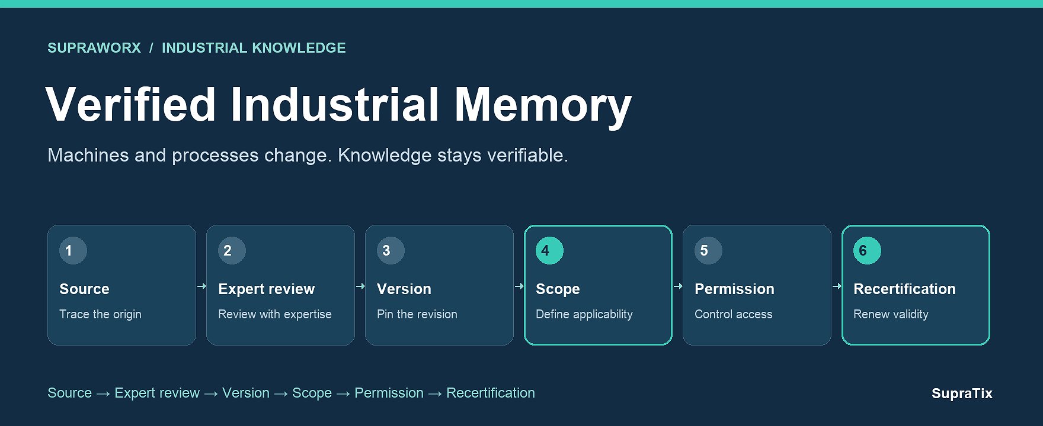Click 'Permission' in the bottom flow line
Screen dimensions: 1043x426
[389, 393]
